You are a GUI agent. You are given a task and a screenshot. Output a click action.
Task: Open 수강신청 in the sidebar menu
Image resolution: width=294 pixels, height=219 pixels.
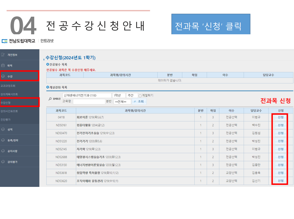[6, 102]
